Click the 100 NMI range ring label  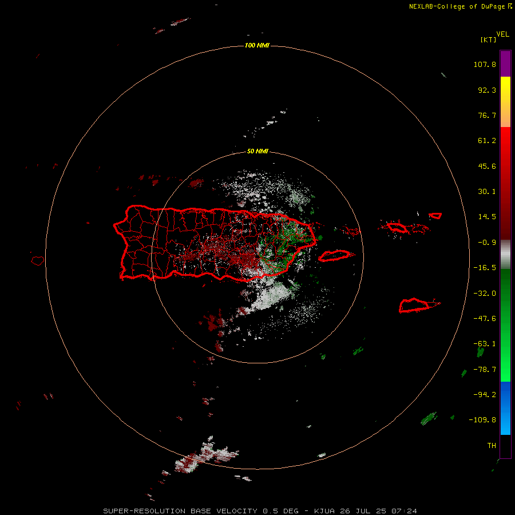point(257,45)
